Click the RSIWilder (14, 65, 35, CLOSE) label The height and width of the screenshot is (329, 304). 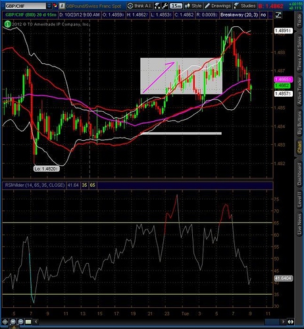[35, 186]
